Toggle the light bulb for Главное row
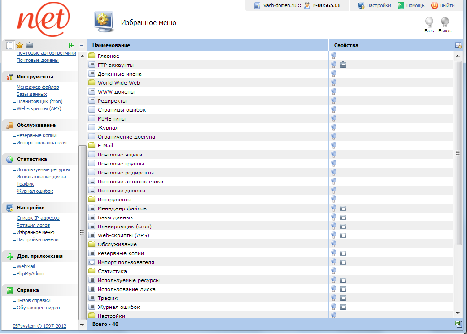This screenshot has height=334, width=467. coord(334,56)
